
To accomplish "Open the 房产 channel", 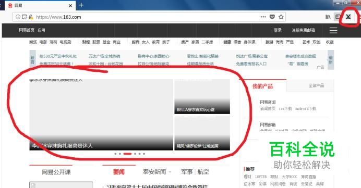I will click(x=185, y=42).
